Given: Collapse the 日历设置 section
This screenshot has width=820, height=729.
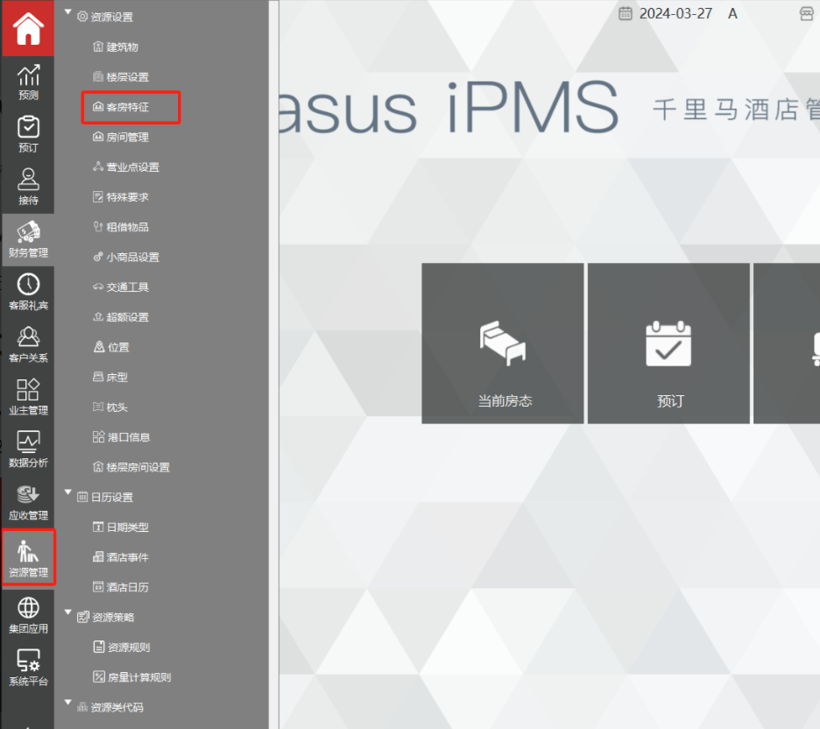Looking at the screenshot, I should [x=68, y=496].
